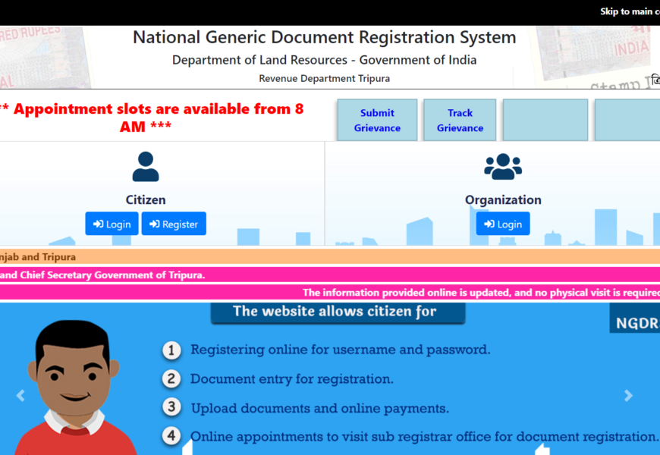
Task: Go to previous carousel slide arrow
Action: tap(20, 395)
